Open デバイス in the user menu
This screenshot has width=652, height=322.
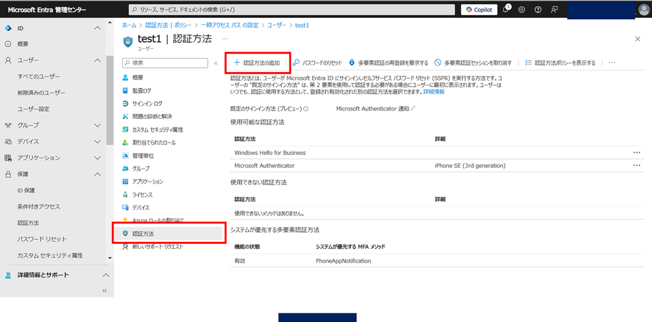(141, 208)
